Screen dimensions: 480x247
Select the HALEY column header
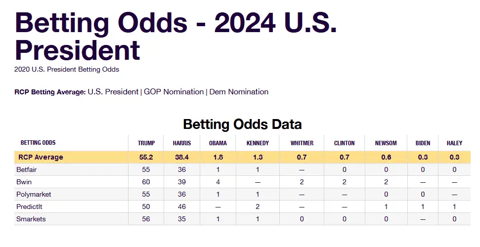[x=454, y=143]
